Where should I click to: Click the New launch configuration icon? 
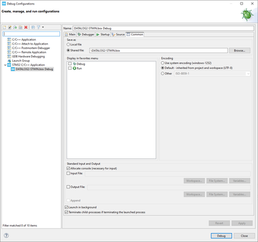[x=5, y=27]
